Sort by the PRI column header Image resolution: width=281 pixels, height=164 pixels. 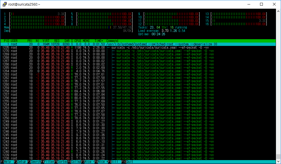click(30, 41)
